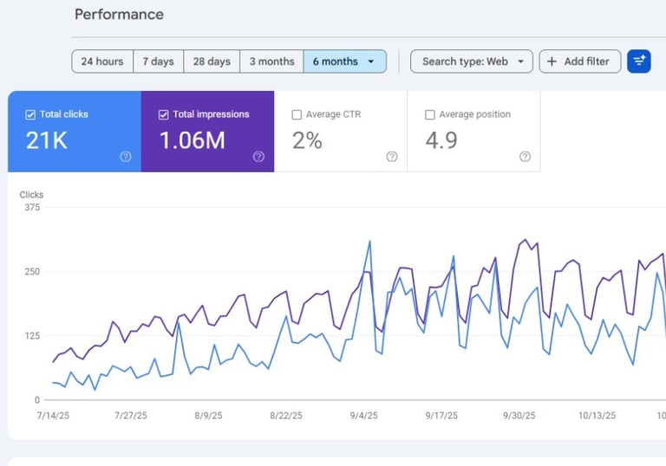Click the 9/4/25 clicks peak on chart
The height and width of the screenshot is (466, 666).
(x=369, y=242)
